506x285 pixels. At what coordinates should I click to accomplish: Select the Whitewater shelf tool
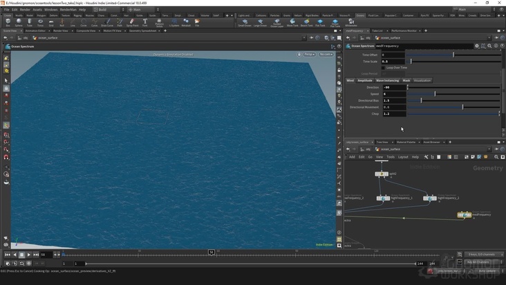point(351,22)
